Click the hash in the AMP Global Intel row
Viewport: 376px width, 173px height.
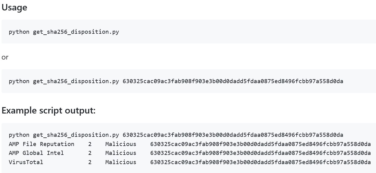[x=260, y=153]
